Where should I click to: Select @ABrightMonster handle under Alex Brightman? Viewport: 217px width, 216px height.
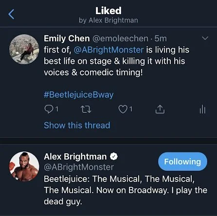click(79, 167)
